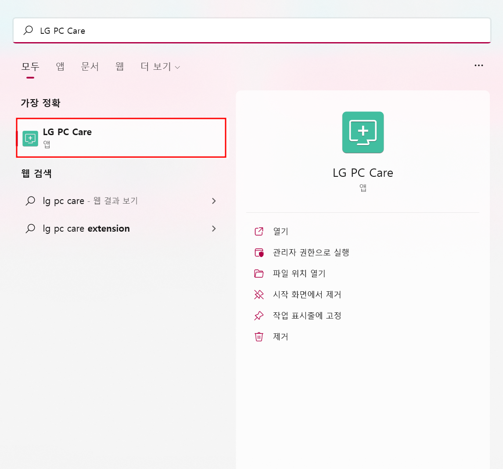Screen dimensions: 503x469
Task: Choose 제거 to uninstall app
Action: click(281, 337)
